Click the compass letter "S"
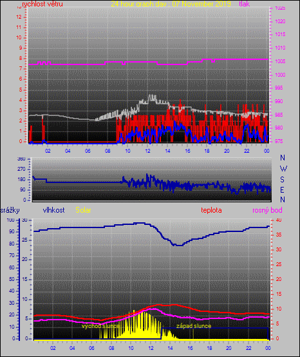 (282, 180)
